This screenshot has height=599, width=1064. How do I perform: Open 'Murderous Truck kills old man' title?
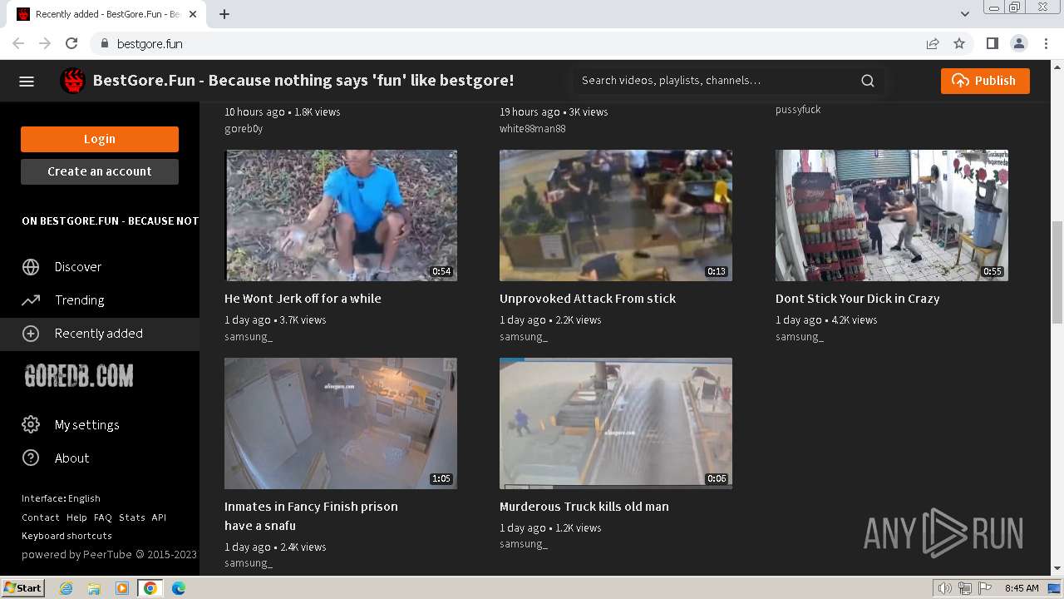[x=584, y=507]
